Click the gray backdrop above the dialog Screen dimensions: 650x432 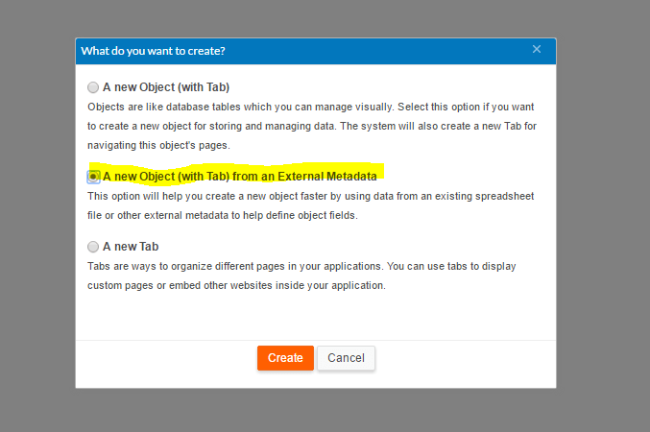click(317, 17)
